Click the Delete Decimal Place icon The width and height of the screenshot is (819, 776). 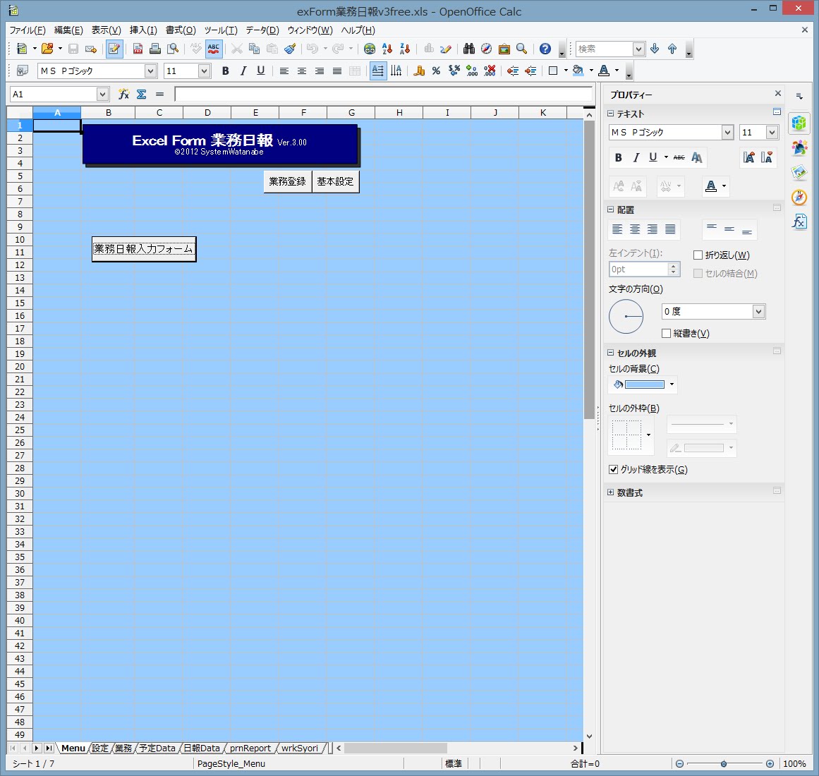coord(490,71)
